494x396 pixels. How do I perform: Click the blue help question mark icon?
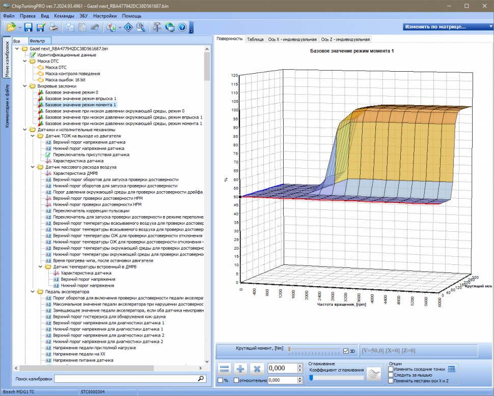pyautogui.click(x=182, y=27)
